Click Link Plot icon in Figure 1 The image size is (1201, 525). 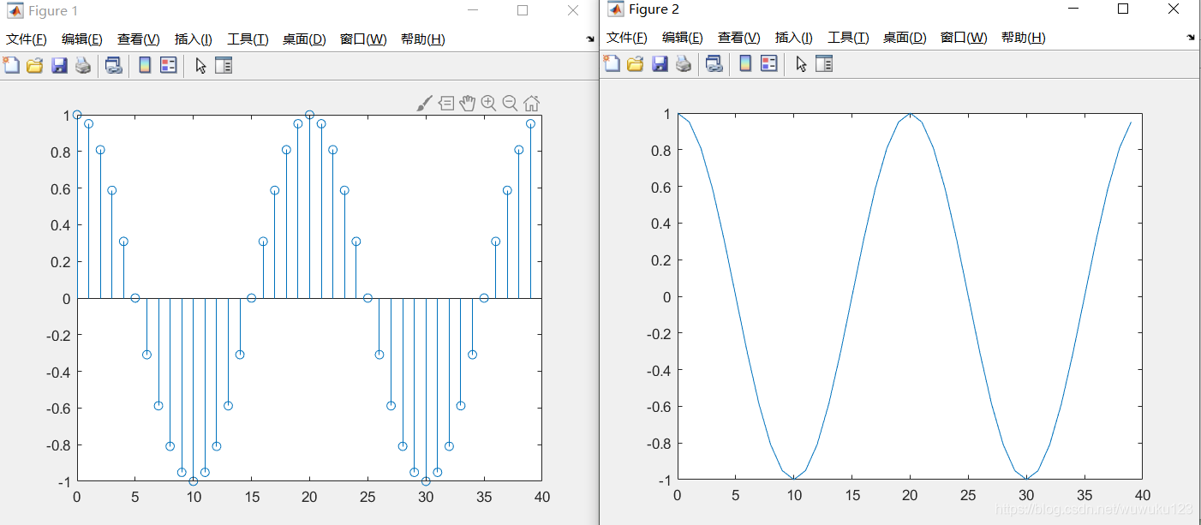click(114, 65)
